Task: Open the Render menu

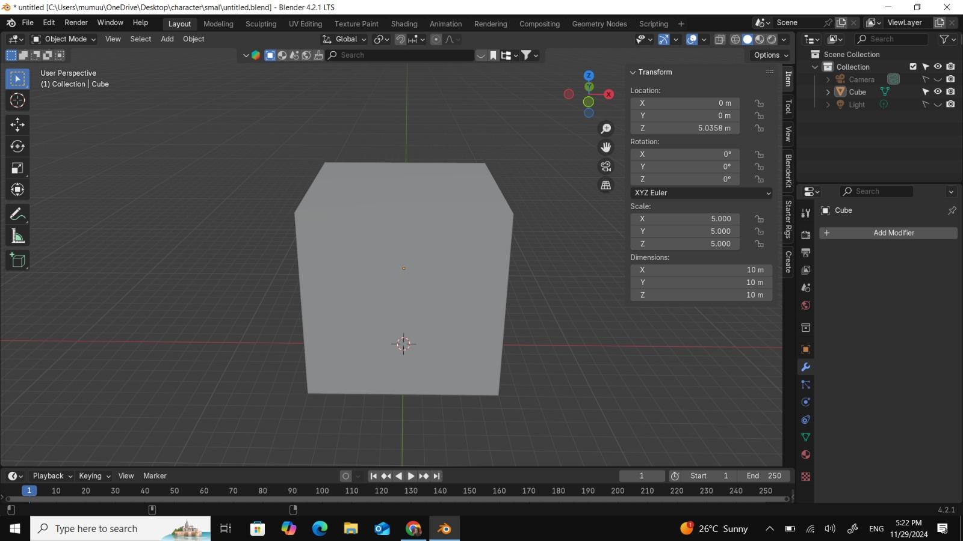Action: tap(76, 22)
